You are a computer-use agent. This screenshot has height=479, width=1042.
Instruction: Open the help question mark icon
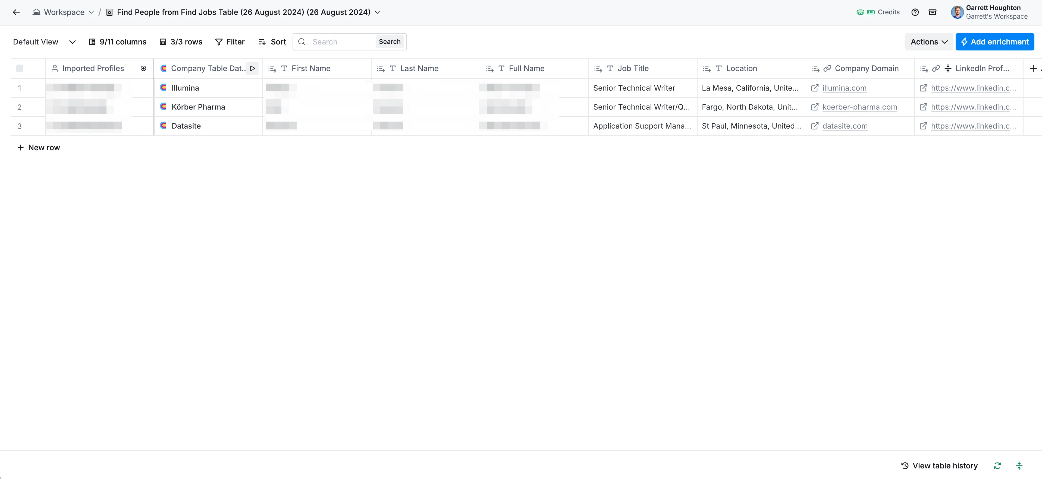(915, 12)
